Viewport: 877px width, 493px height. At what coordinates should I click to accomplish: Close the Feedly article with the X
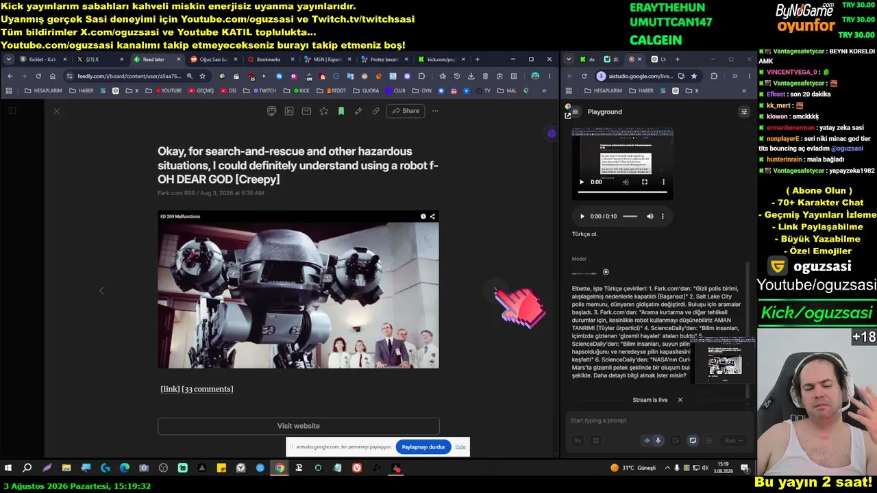(x=56, y=111)
